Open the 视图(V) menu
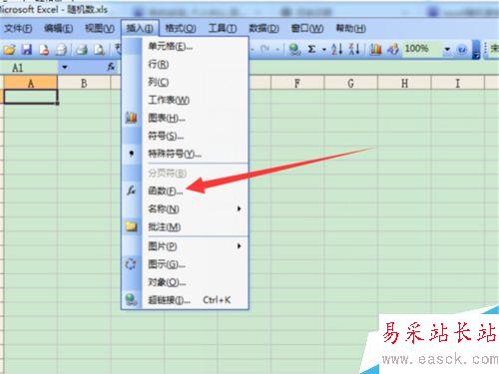The width and height of the screenshot is (499, 374). click(100, 29)
